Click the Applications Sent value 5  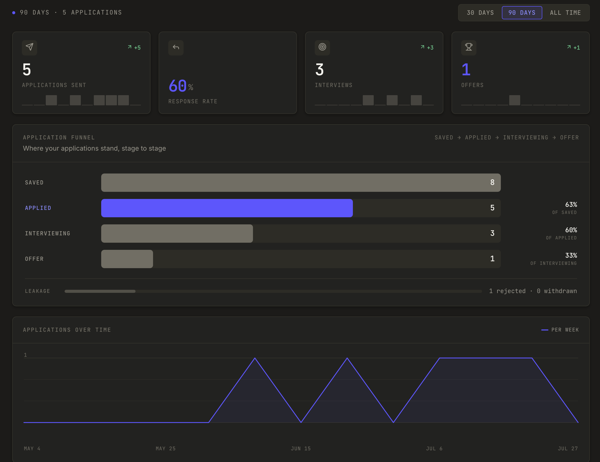[27, 69]
